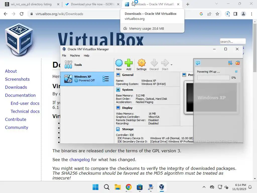Select the Tools entry in VirtualBox Manager

[87, 65]
